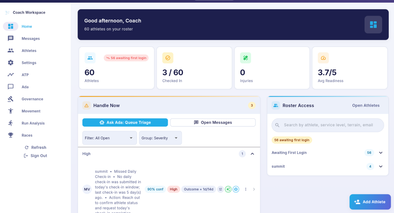Go to Settings from the sidebar
Image resolution: width=394 pixels, height=213 pixels.
click(x=29, y=62)
